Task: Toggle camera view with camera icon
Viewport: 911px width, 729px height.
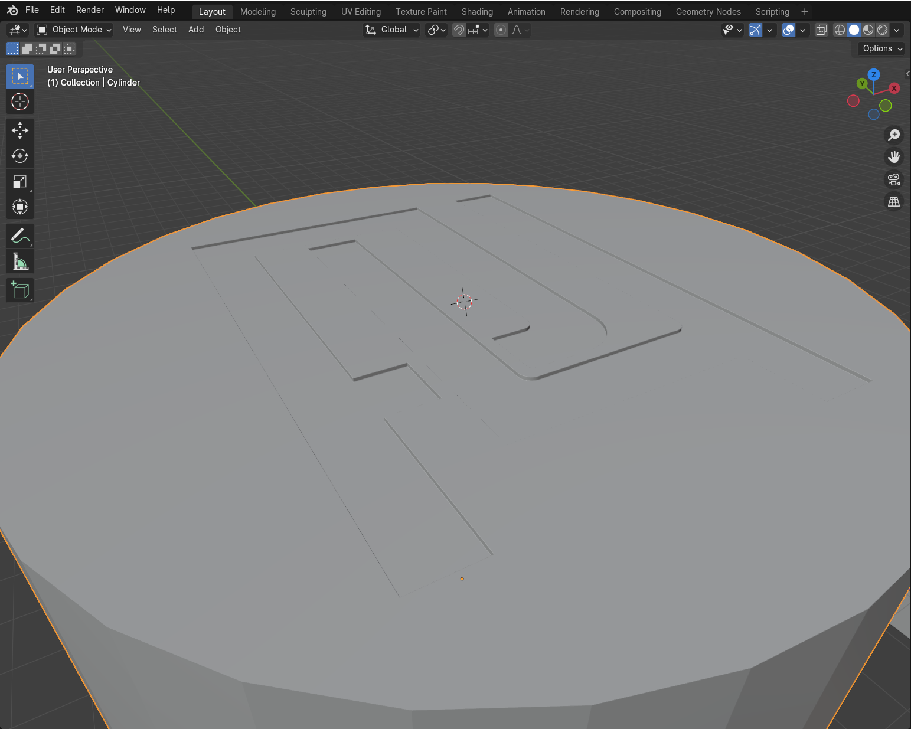Action: (x=894, y=179)
